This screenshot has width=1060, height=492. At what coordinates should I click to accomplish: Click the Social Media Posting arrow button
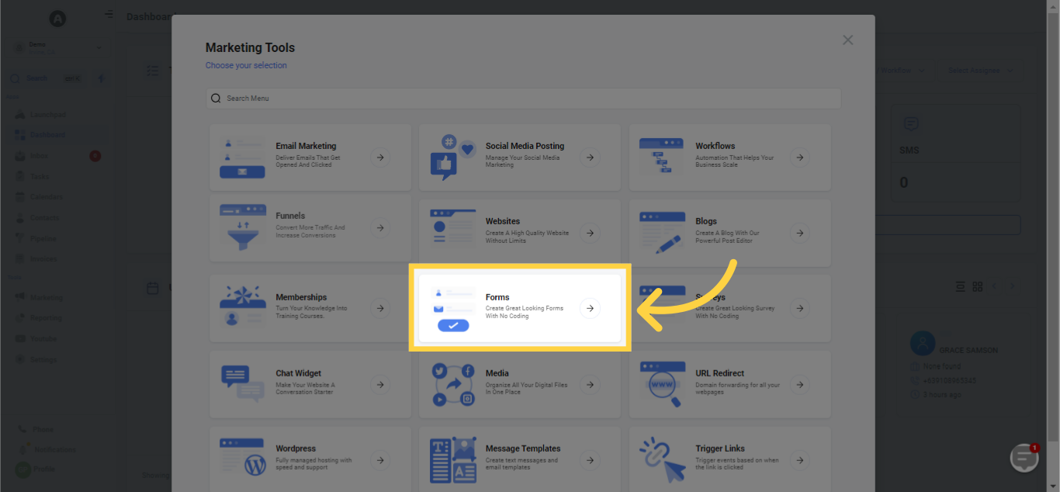(x=591, y=158)
